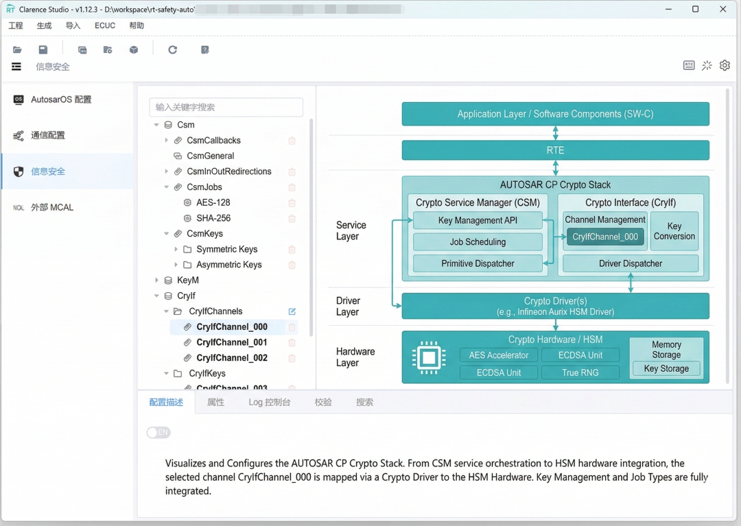Click the refresh icon in the toolbar

[x=173, y=50]
